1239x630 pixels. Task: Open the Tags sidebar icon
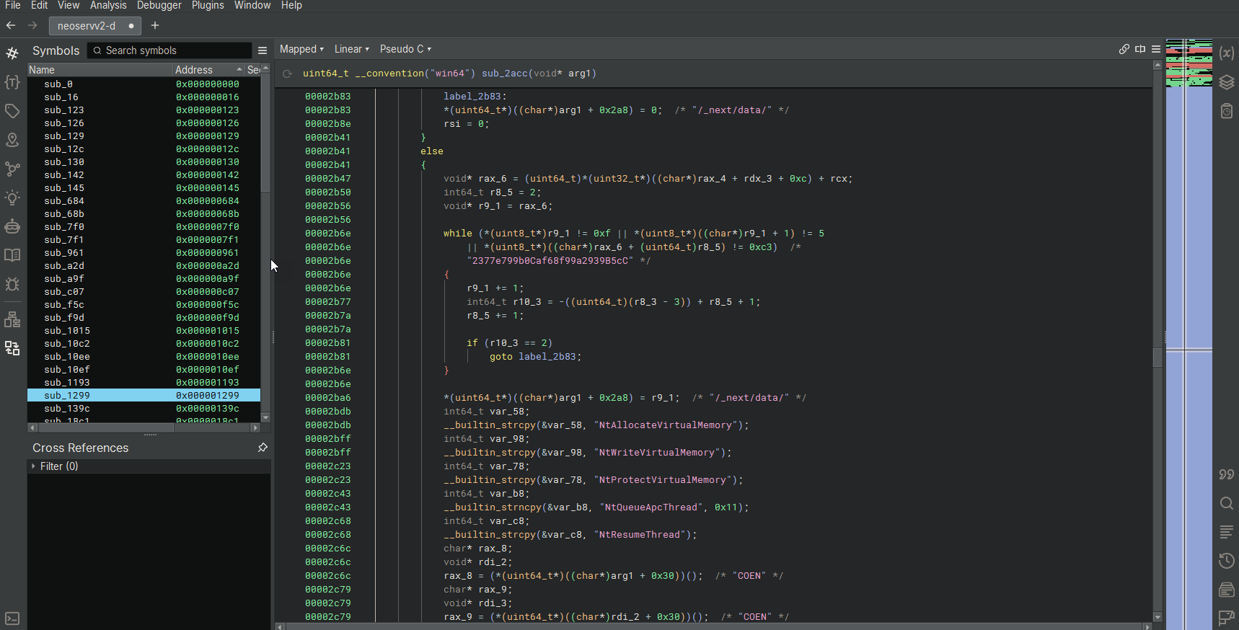tap(12, 111)
